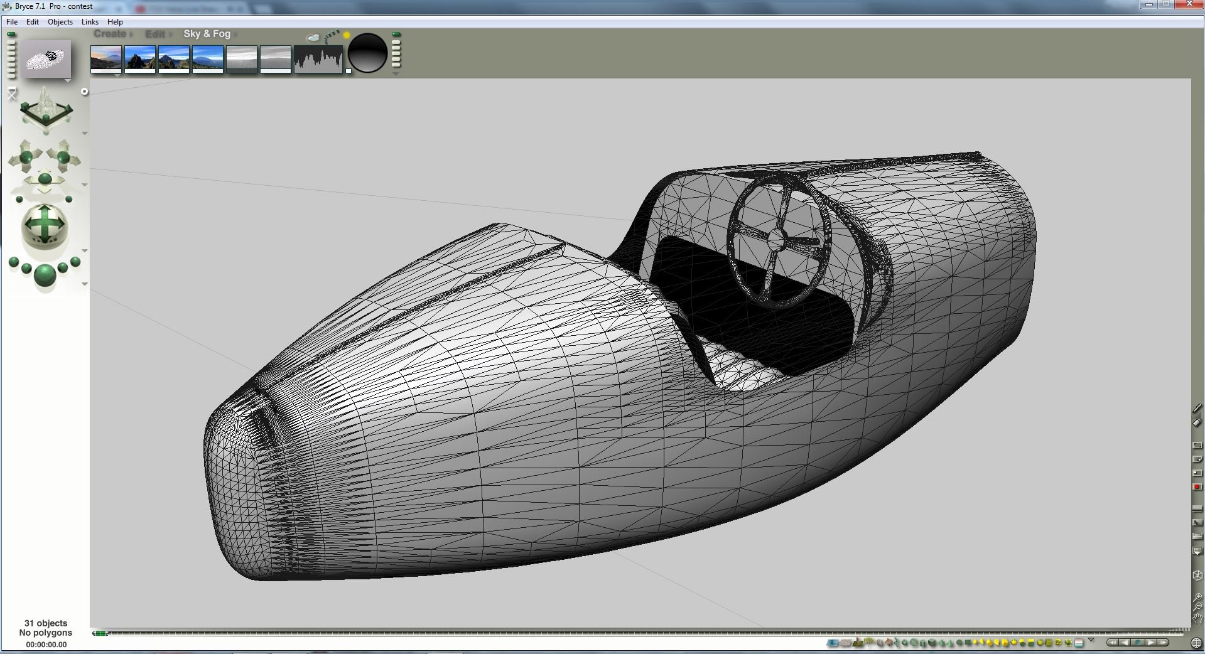1205x654 pixels.
Task: Open the trackball options triangle
Action: (x=85, y=250)
